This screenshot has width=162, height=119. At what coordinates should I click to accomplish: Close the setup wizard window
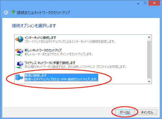pos(154,3)
